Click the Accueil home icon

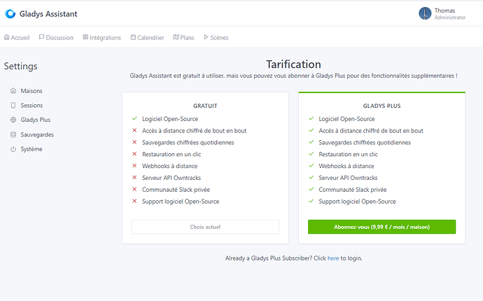[6, 37]
